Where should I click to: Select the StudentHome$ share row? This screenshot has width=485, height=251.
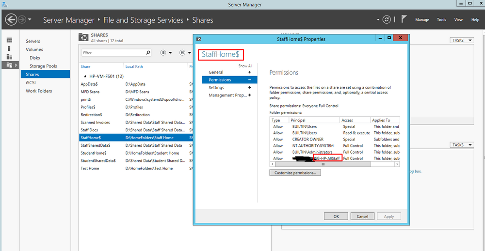(x=136, y=153)
